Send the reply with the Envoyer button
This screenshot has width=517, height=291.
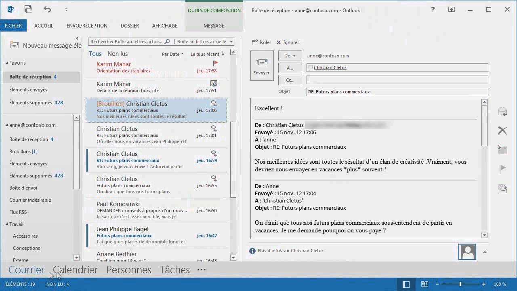tap(261, 65)
